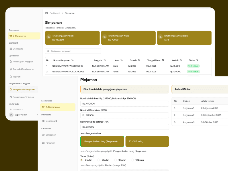The width and height of the screenshot is (228, 171).
Task: Sort table by Status column
Action: [x=197, y=60]
